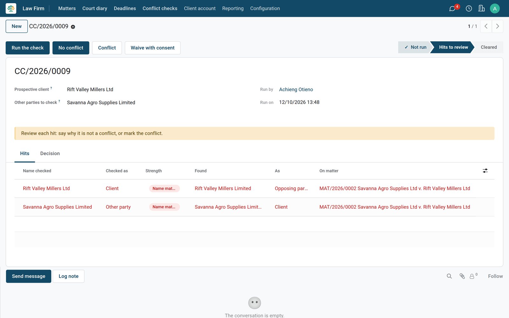The width and height of the screenshot is (509, 318).
Task: Set status to Not run
Action: pyautogui.click(x=415, y=47)
